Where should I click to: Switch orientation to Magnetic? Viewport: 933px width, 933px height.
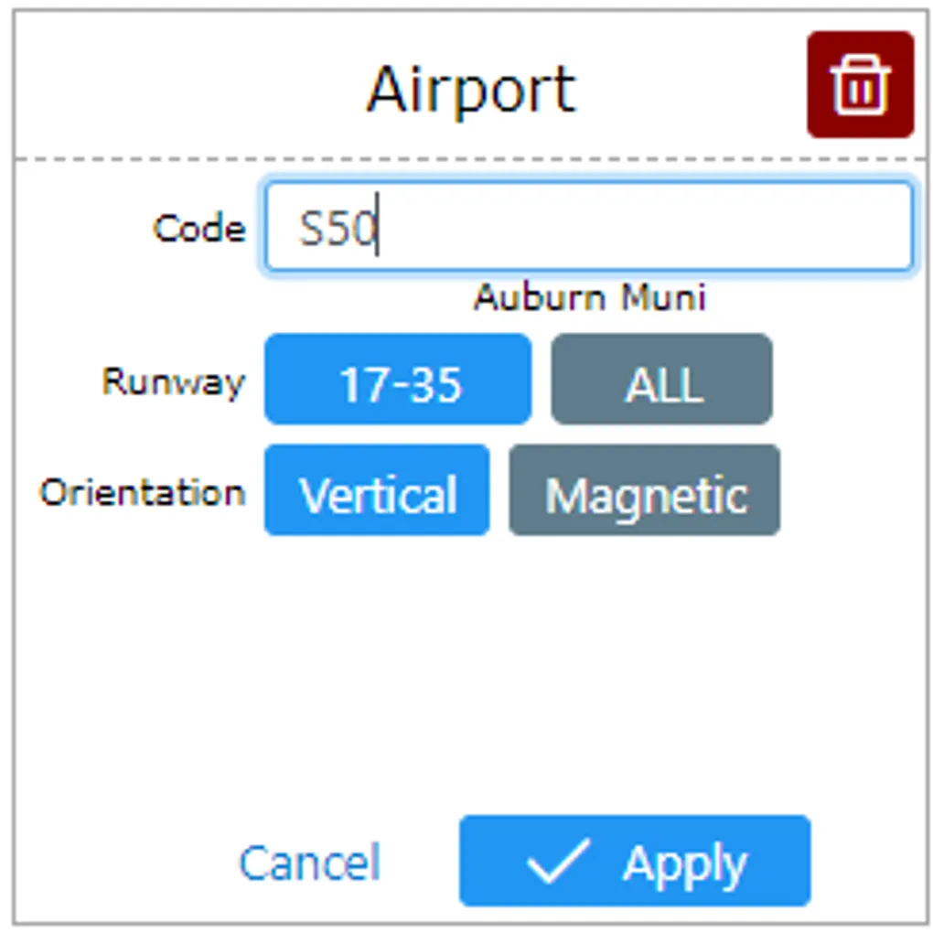[644, 491]
